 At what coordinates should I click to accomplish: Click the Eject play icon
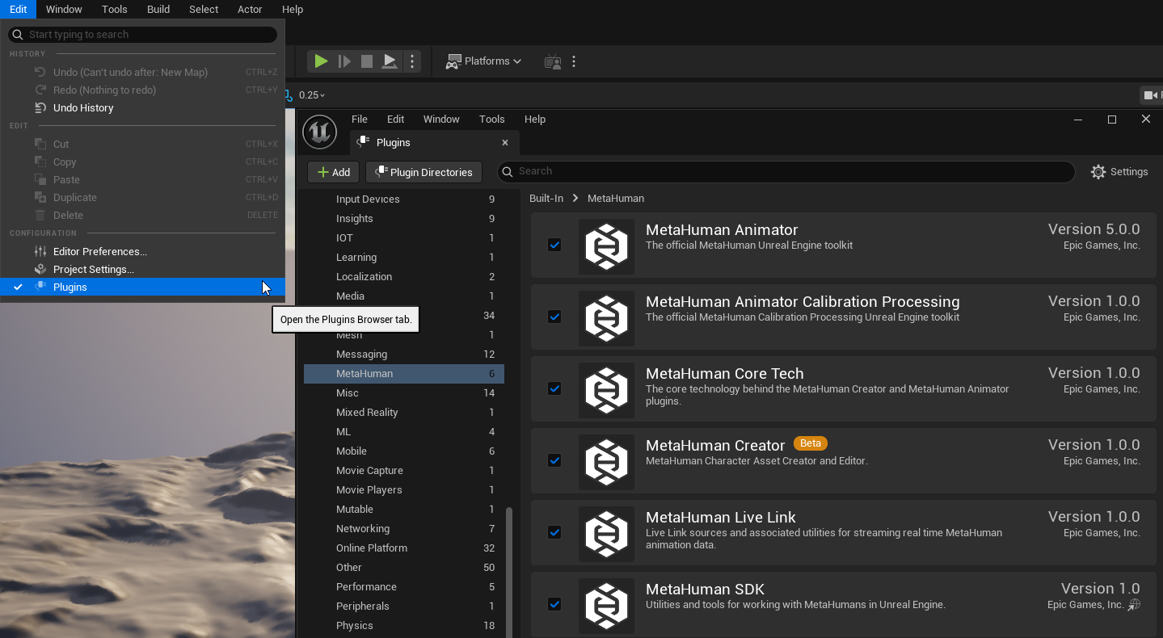pos(390,61)
